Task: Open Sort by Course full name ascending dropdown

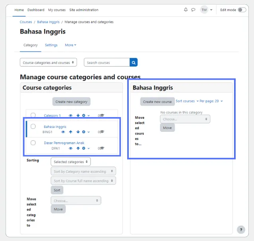Action: (x=83, y=180)
